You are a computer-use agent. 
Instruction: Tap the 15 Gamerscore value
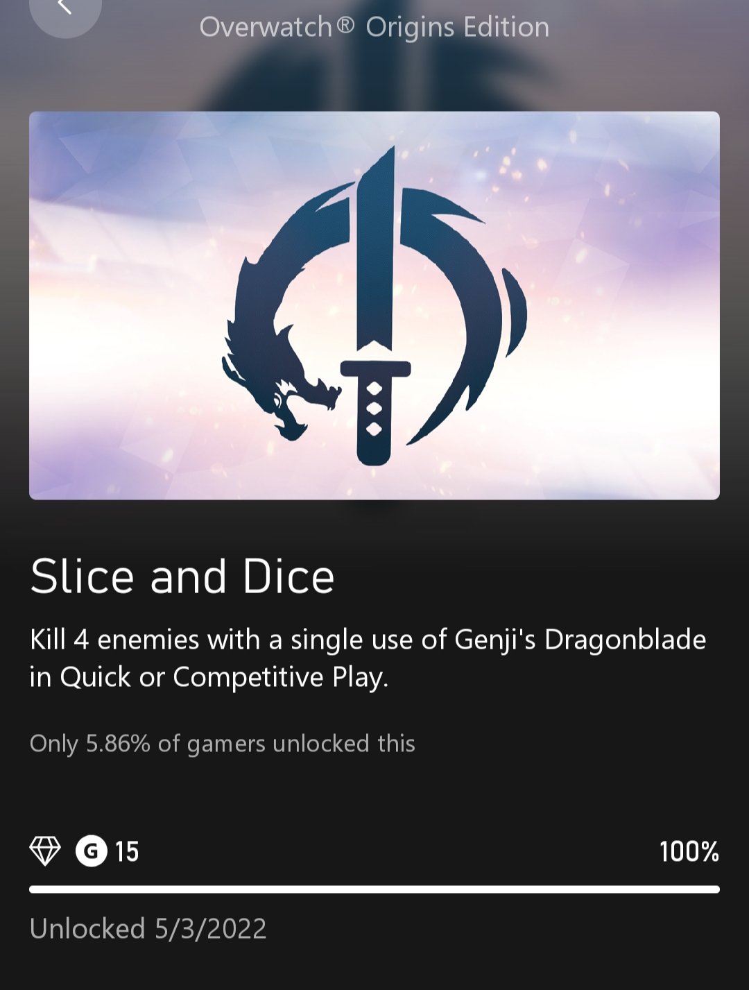[x=127, y=852]
